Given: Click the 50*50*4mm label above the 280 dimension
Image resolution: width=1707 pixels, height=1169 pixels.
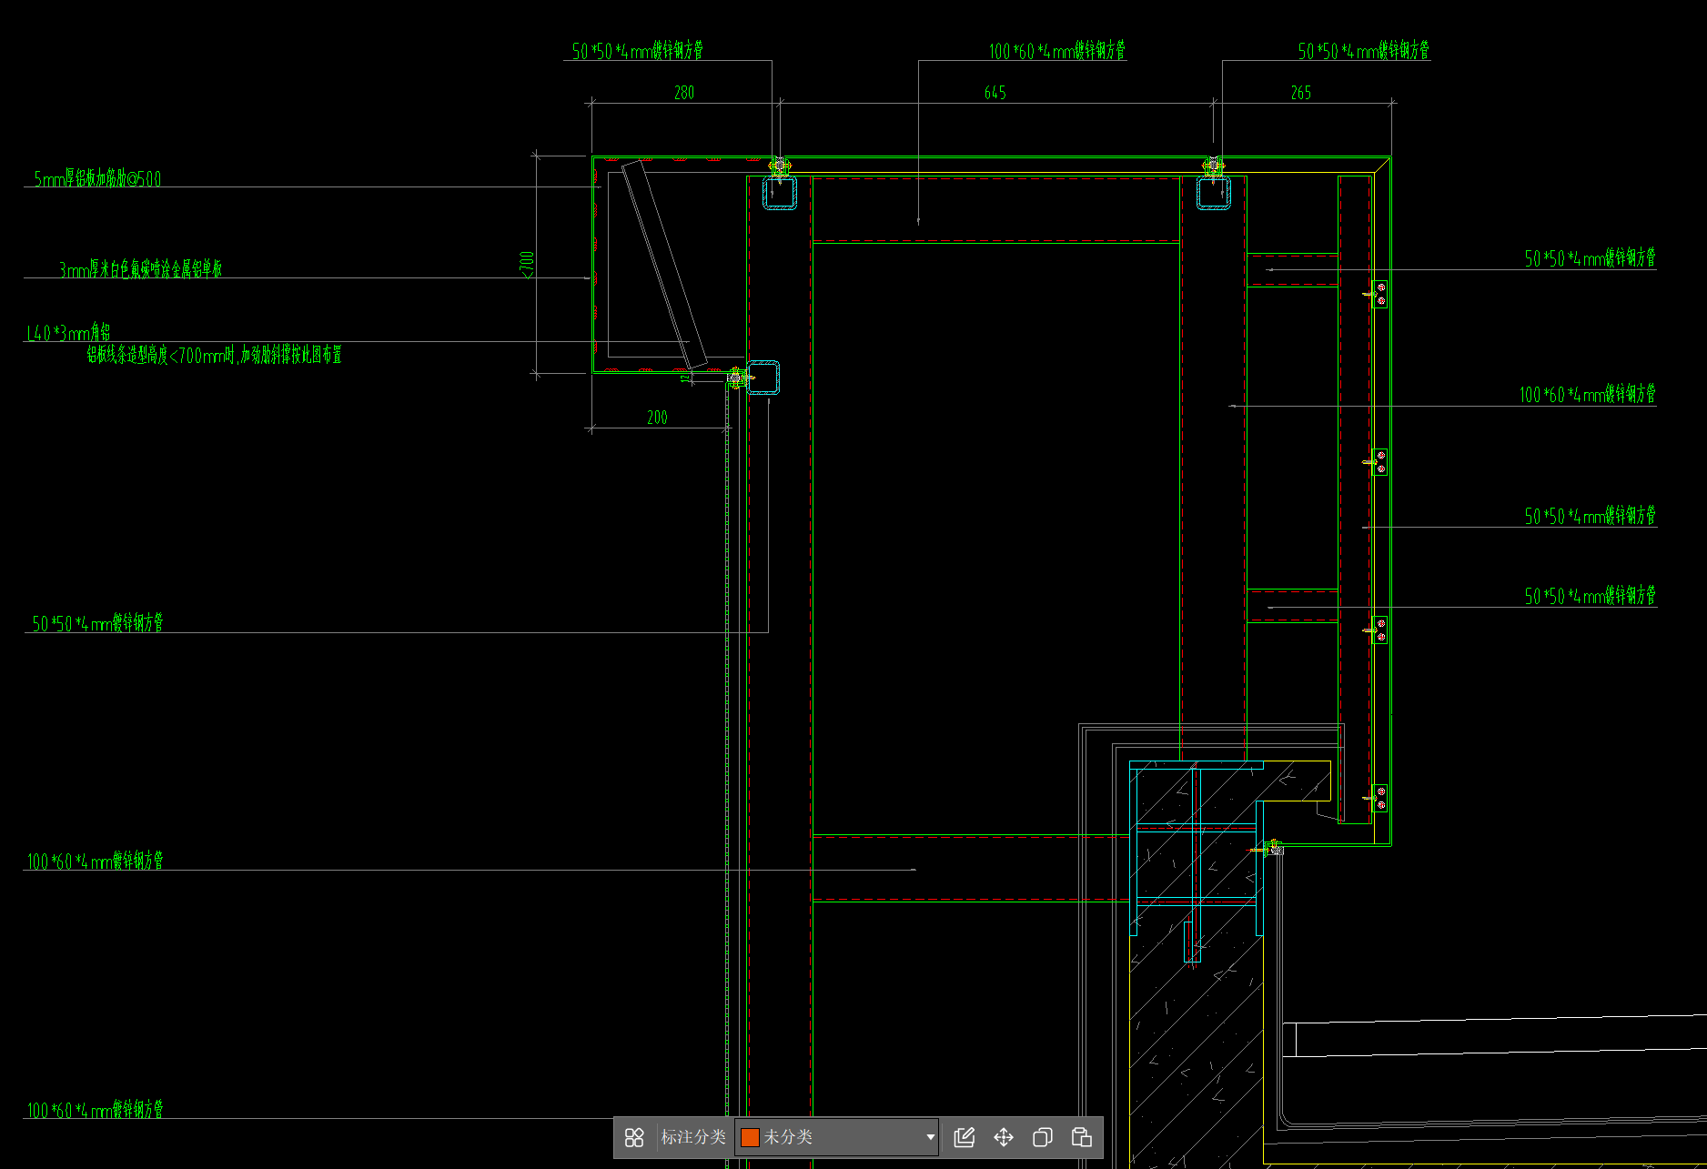Looking at the screenshot, I should click(x=638, y=50).
